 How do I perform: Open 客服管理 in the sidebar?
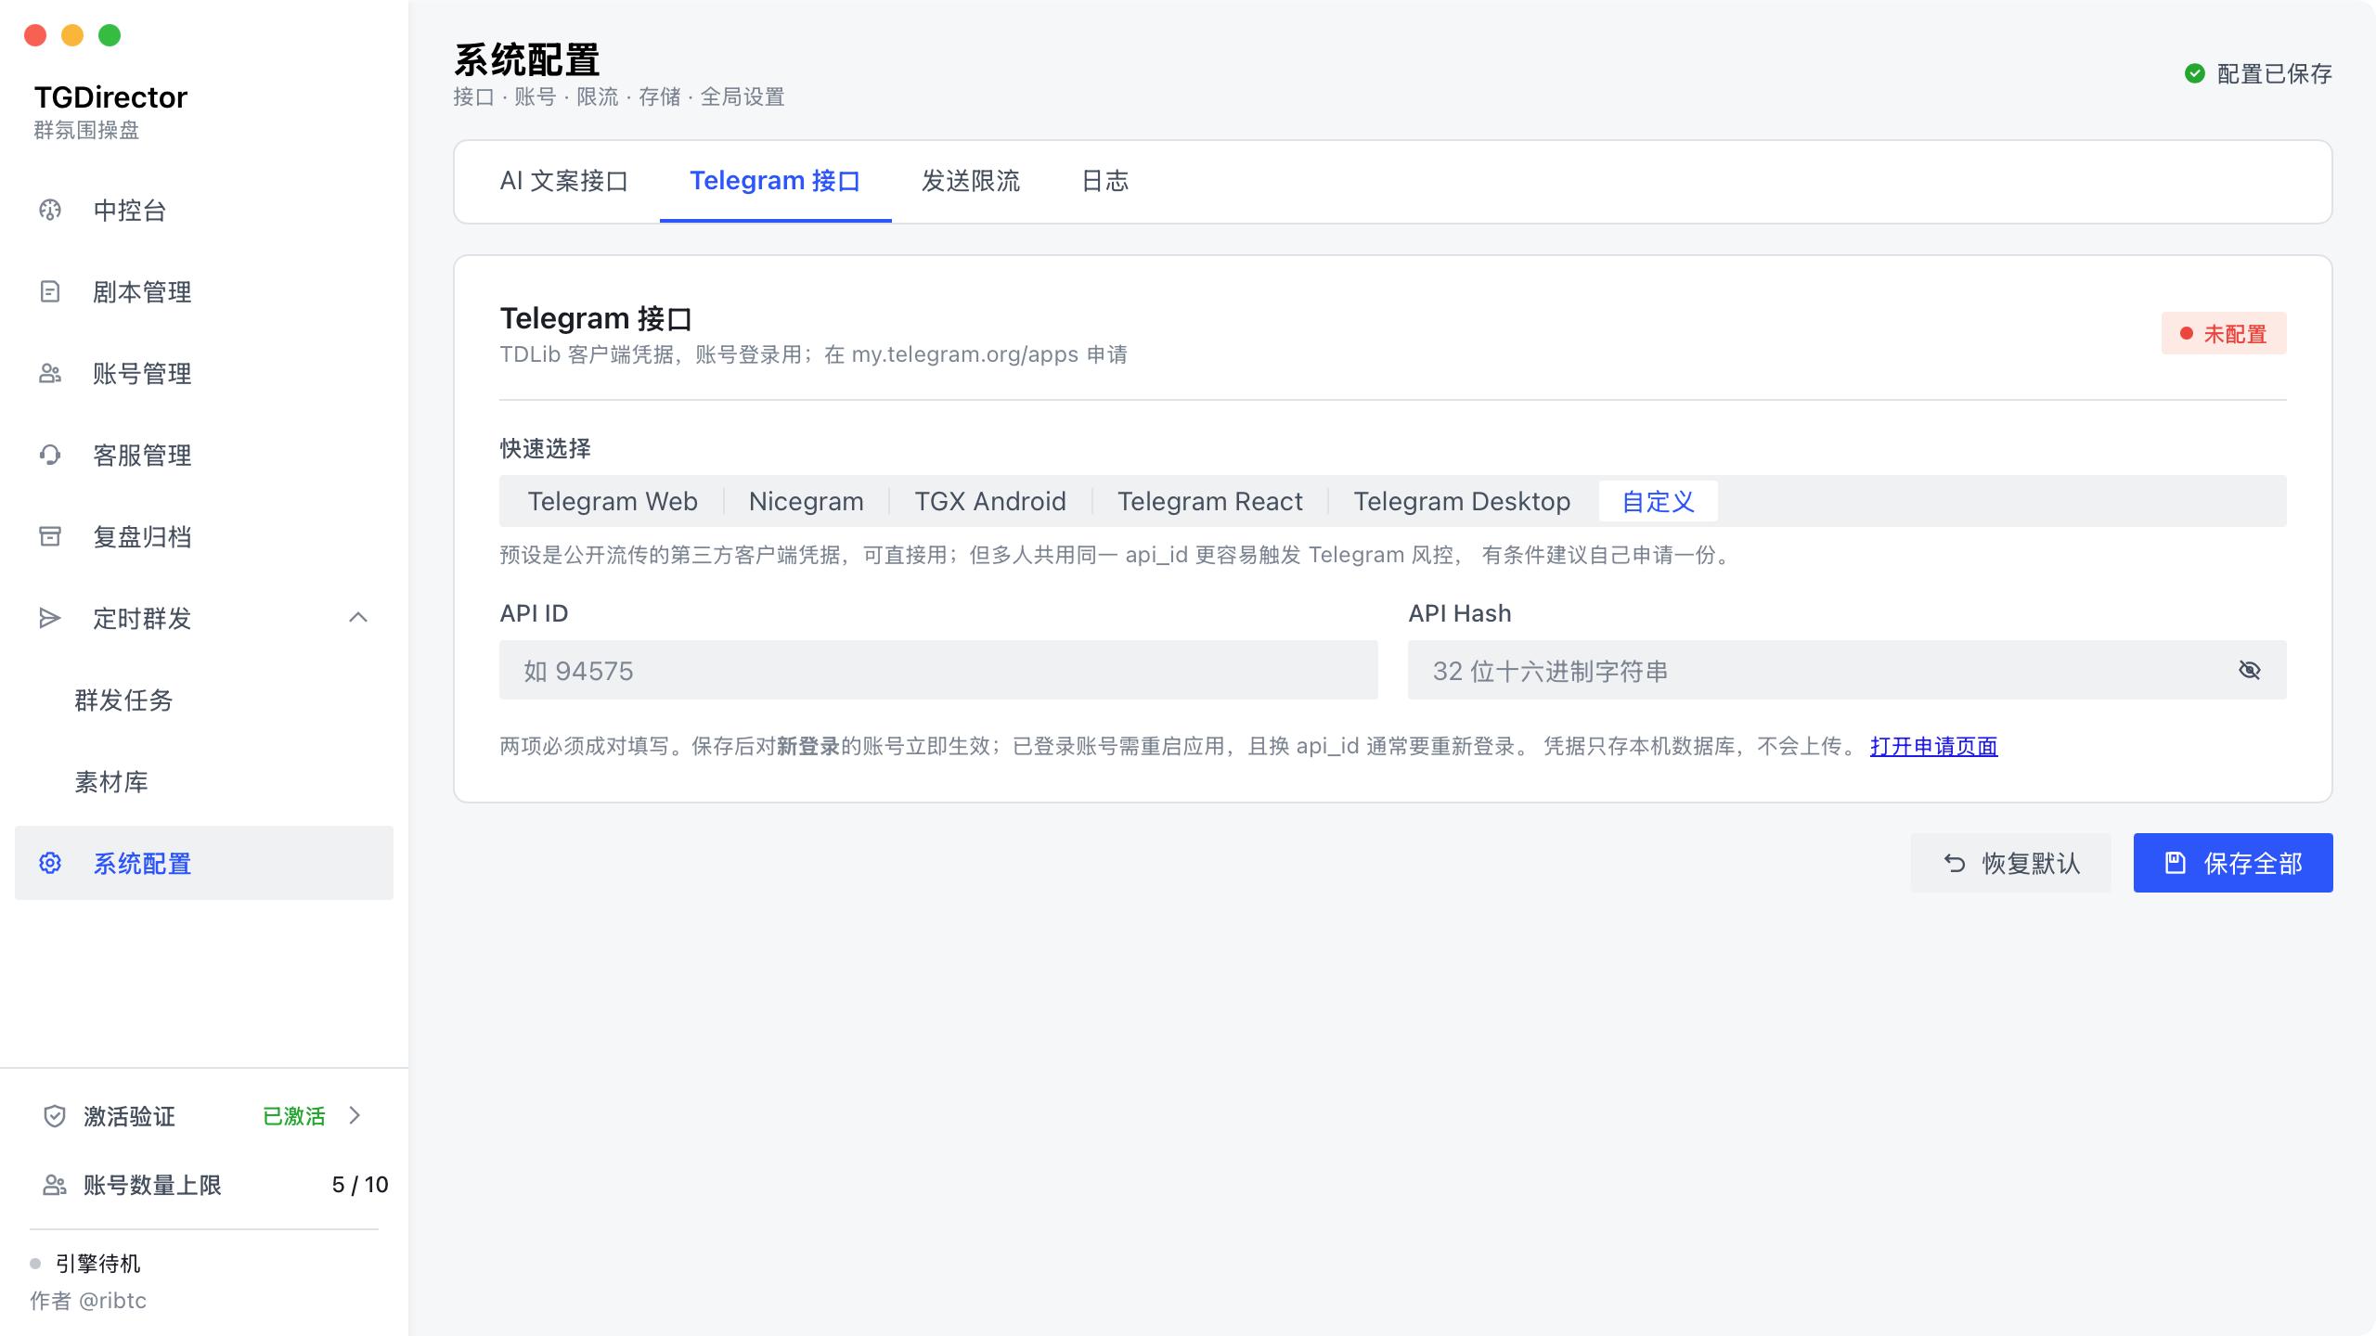click(x=204, y=456)
